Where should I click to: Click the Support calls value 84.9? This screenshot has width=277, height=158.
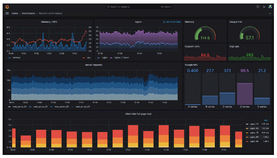(x=205, y=55)
